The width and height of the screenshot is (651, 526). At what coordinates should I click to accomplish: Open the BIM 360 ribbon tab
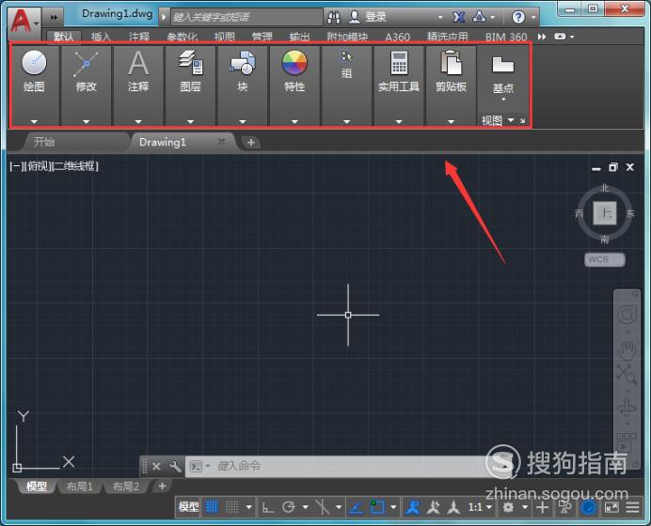point(506,38)
